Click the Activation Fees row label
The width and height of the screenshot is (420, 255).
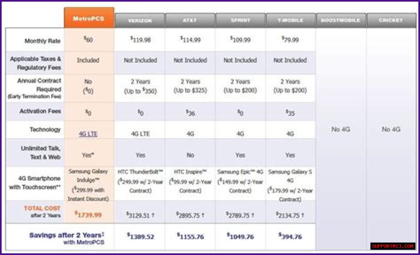click(40, 111)
